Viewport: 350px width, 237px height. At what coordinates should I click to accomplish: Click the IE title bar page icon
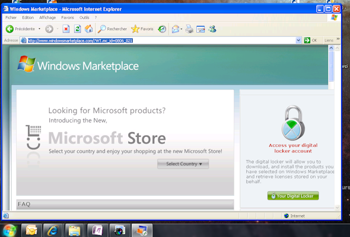click(x=6, y=9)
